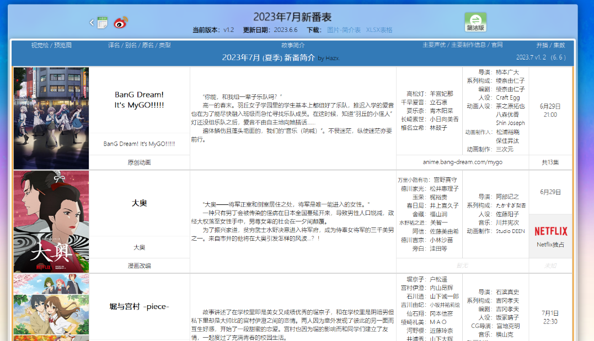Click the 共13集 episode count cell
This screenshot has width=594, height=341.
(550, 163)
